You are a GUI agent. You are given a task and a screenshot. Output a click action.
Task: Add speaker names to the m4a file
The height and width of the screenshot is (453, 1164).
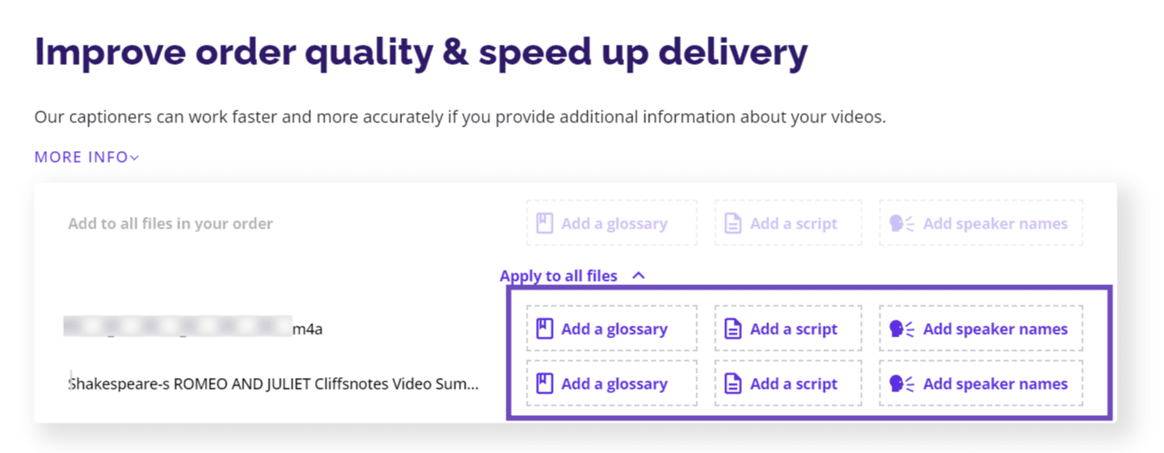(x=981, y=329)
